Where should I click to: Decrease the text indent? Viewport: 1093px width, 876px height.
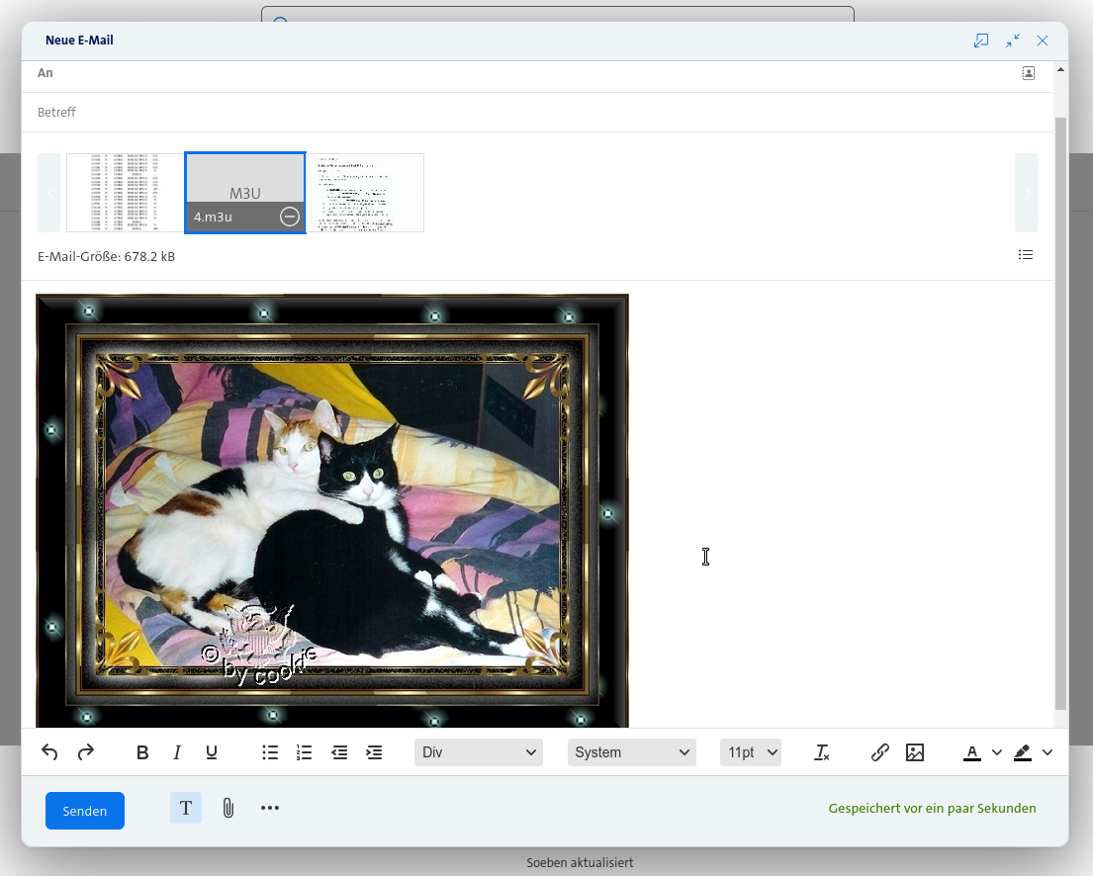tap(339, 752)
